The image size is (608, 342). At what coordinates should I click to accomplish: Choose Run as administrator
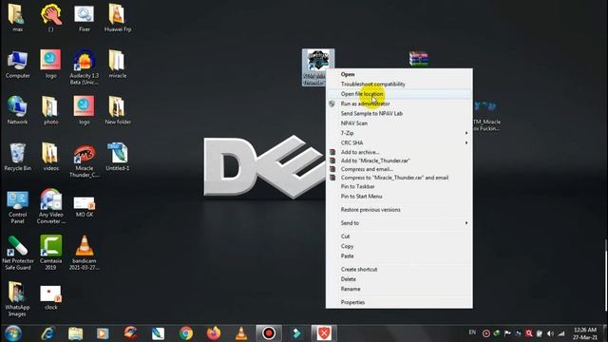(x=399, y=104)
